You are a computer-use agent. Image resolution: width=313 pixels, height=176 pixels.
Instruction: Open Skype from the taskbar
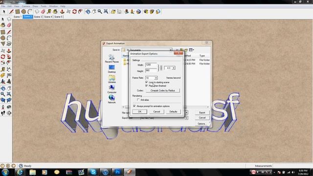click(x=93, y=172)
